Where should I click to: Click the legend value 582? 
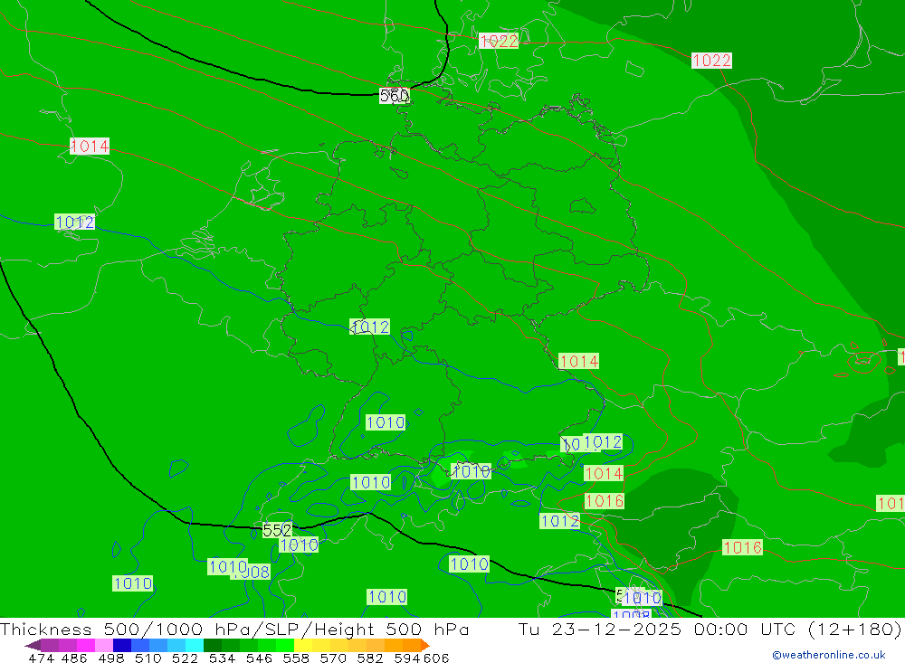pos(370,658)
